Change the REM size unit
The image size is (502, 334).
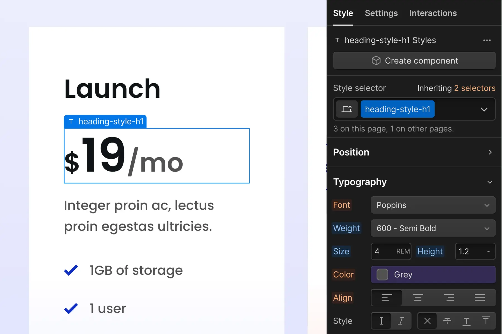click(403, 251)
